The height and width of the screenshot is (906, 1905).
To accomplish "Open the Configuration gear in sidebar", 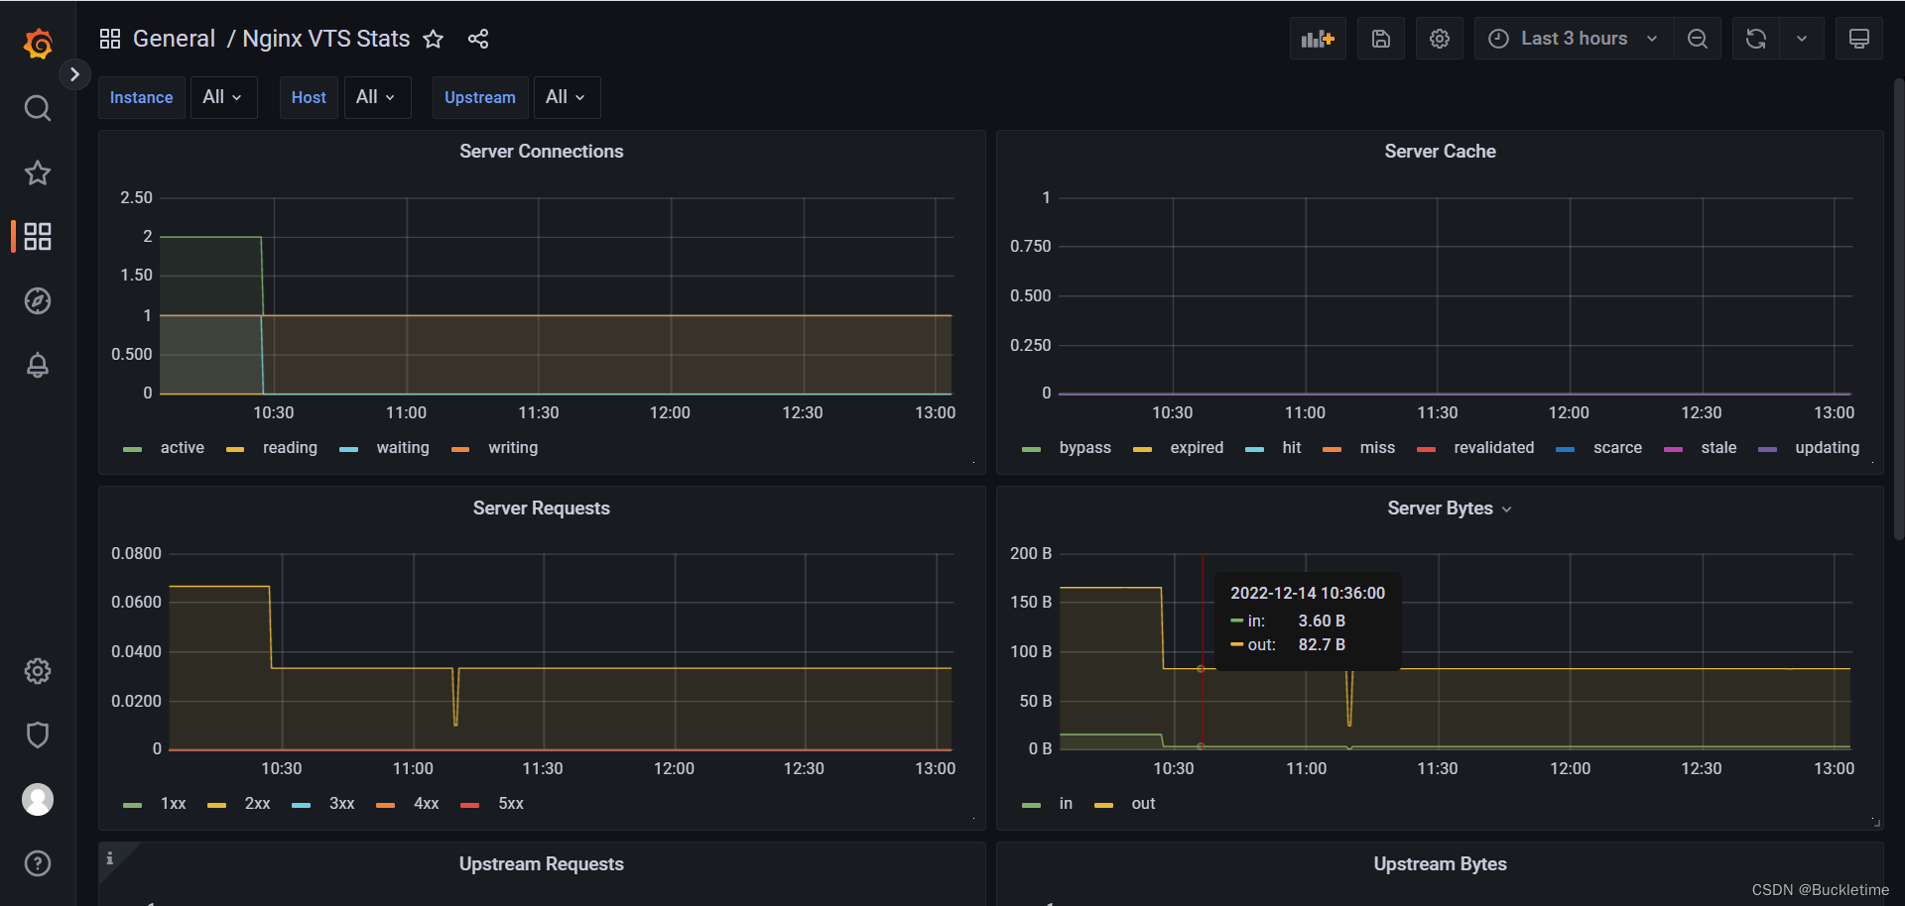I will (x=38, y=671).
